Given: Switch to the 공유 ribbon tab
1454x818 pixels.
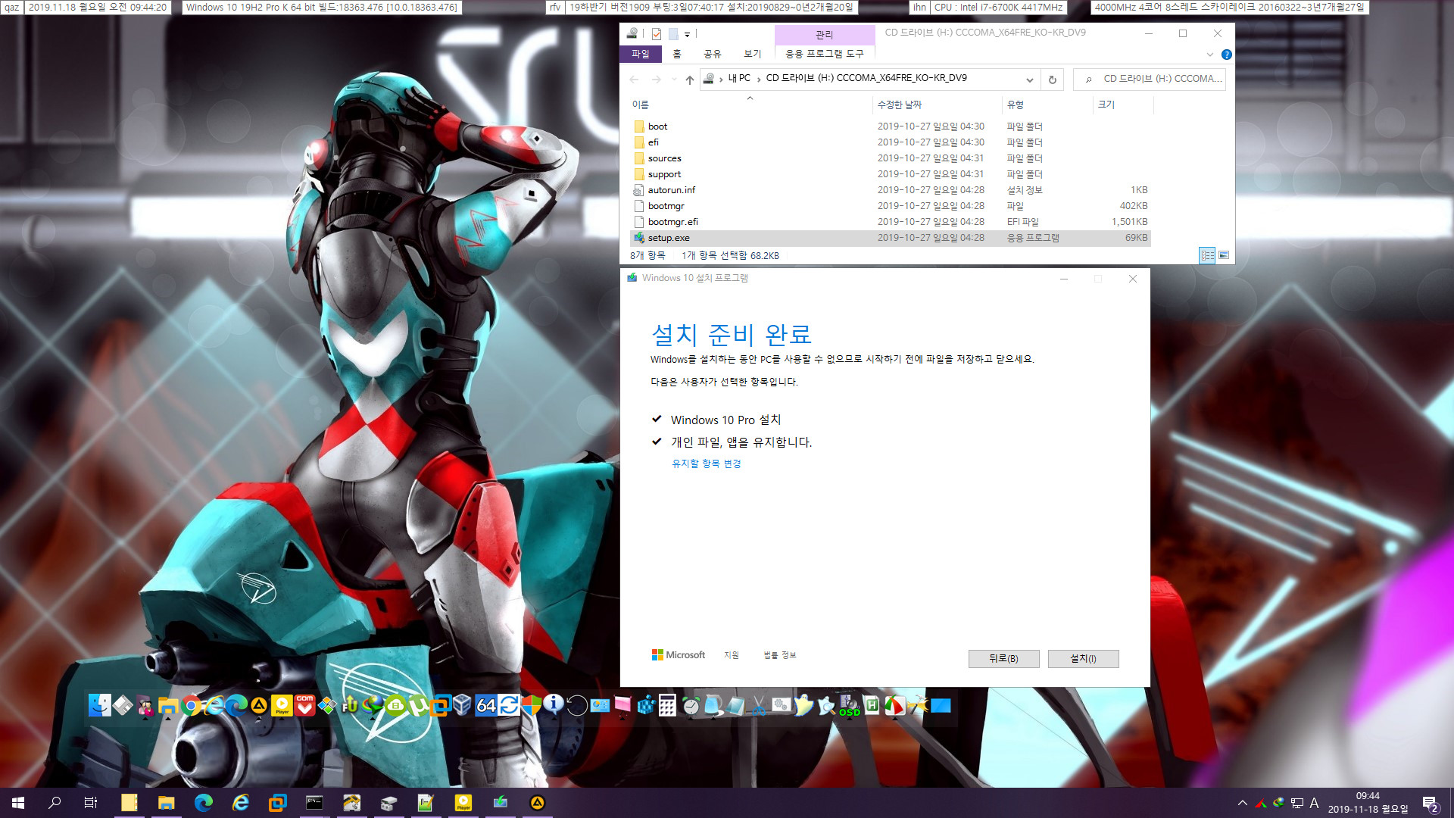Looking at the screenshot, I should 712,54.
